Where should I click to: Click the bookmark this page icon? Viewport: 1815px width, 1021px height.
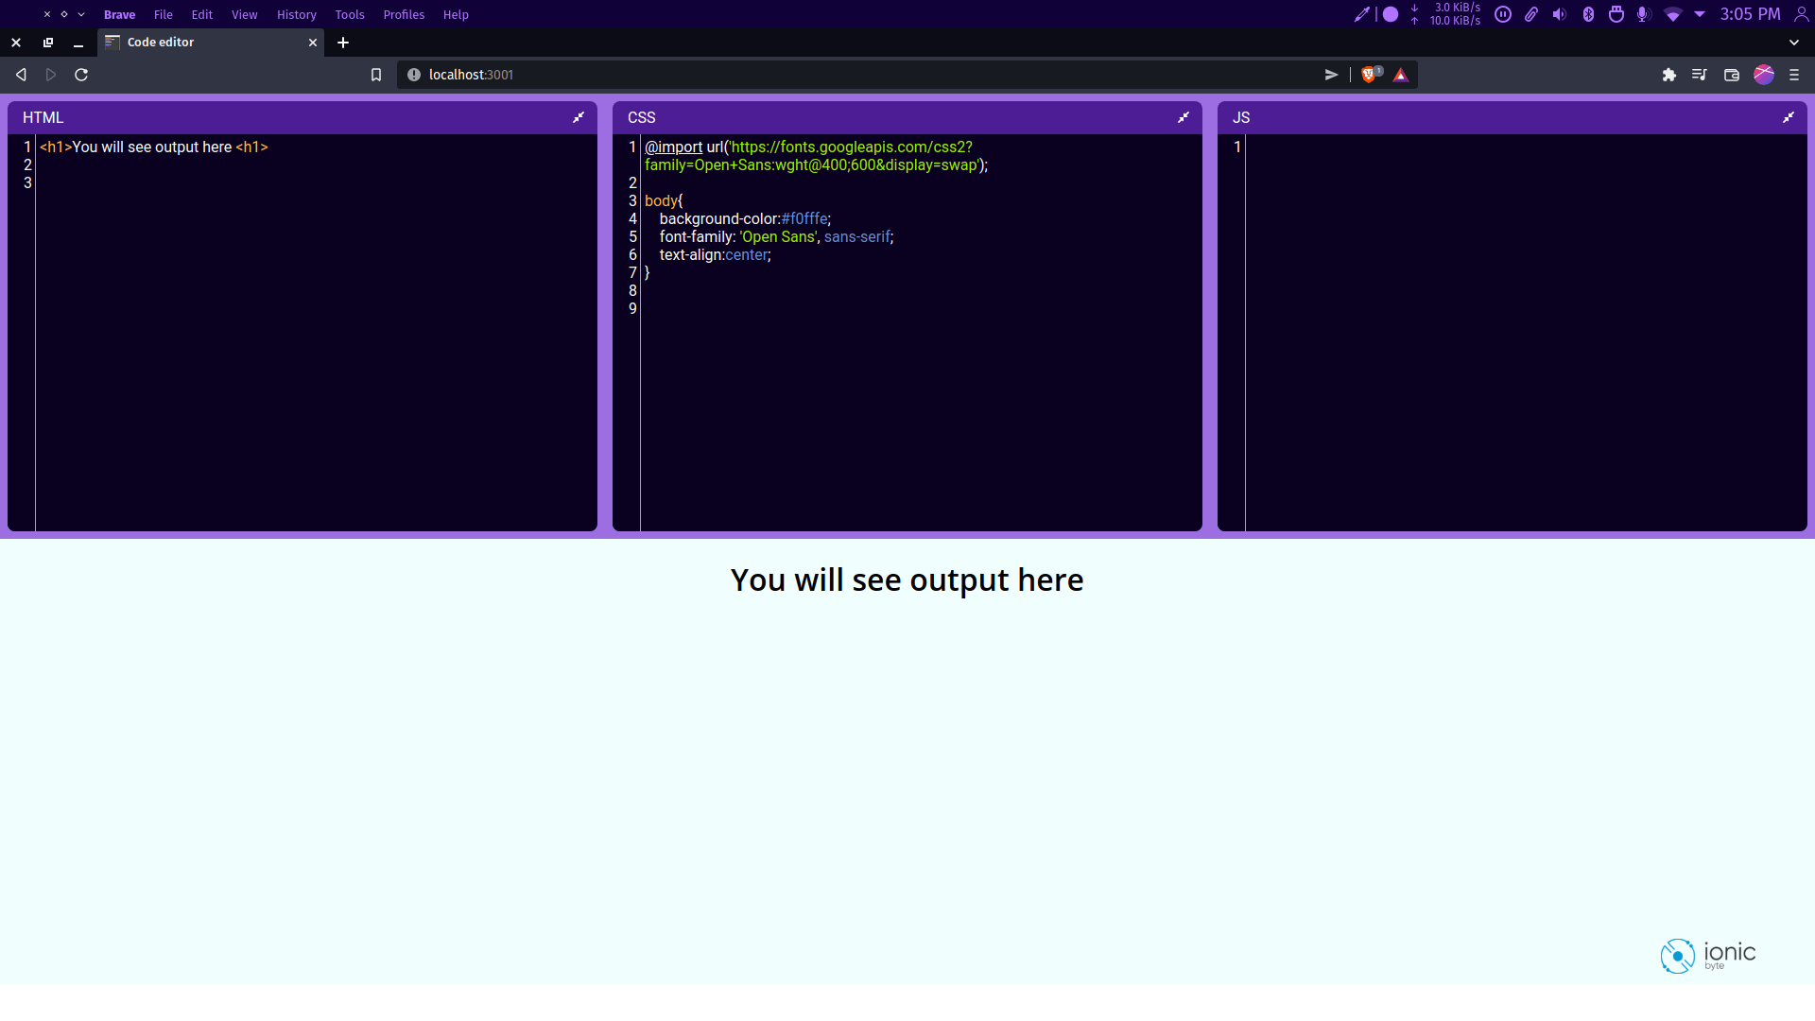pos(376,75)
